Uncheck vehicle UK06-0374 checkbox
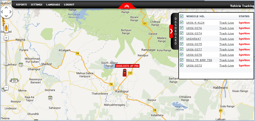The height and width of the screenshot is (121, 255). click(x=182, y=33)
